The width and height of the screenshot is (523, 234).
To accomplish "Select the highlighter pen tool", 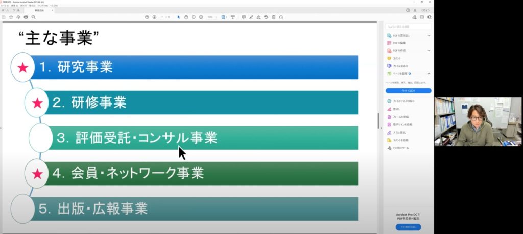I will click(x=251, y=17).
